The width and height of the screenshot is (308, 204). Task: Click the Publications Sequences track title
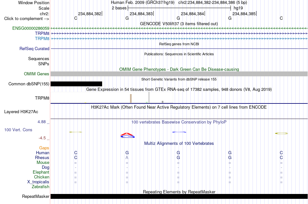(179, 54)
